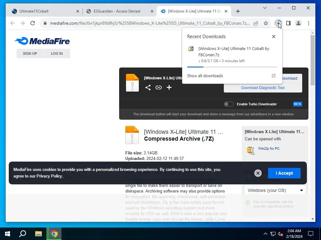
Task: Click the Chrome downloads toolbar icon
Action: 278,23
